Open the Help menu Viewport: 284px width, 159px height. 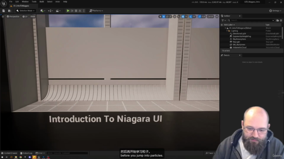click(65, 2)
